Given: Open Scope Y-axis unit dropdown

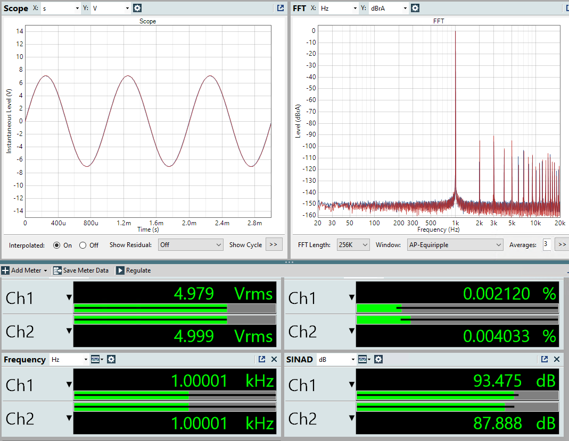Looking at the screenshot, I should click(x=111, y=8).
